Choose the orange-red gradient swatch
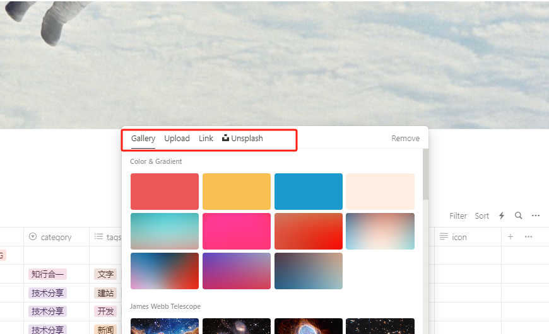The image size is (549, 334). [x=309, y=231]
